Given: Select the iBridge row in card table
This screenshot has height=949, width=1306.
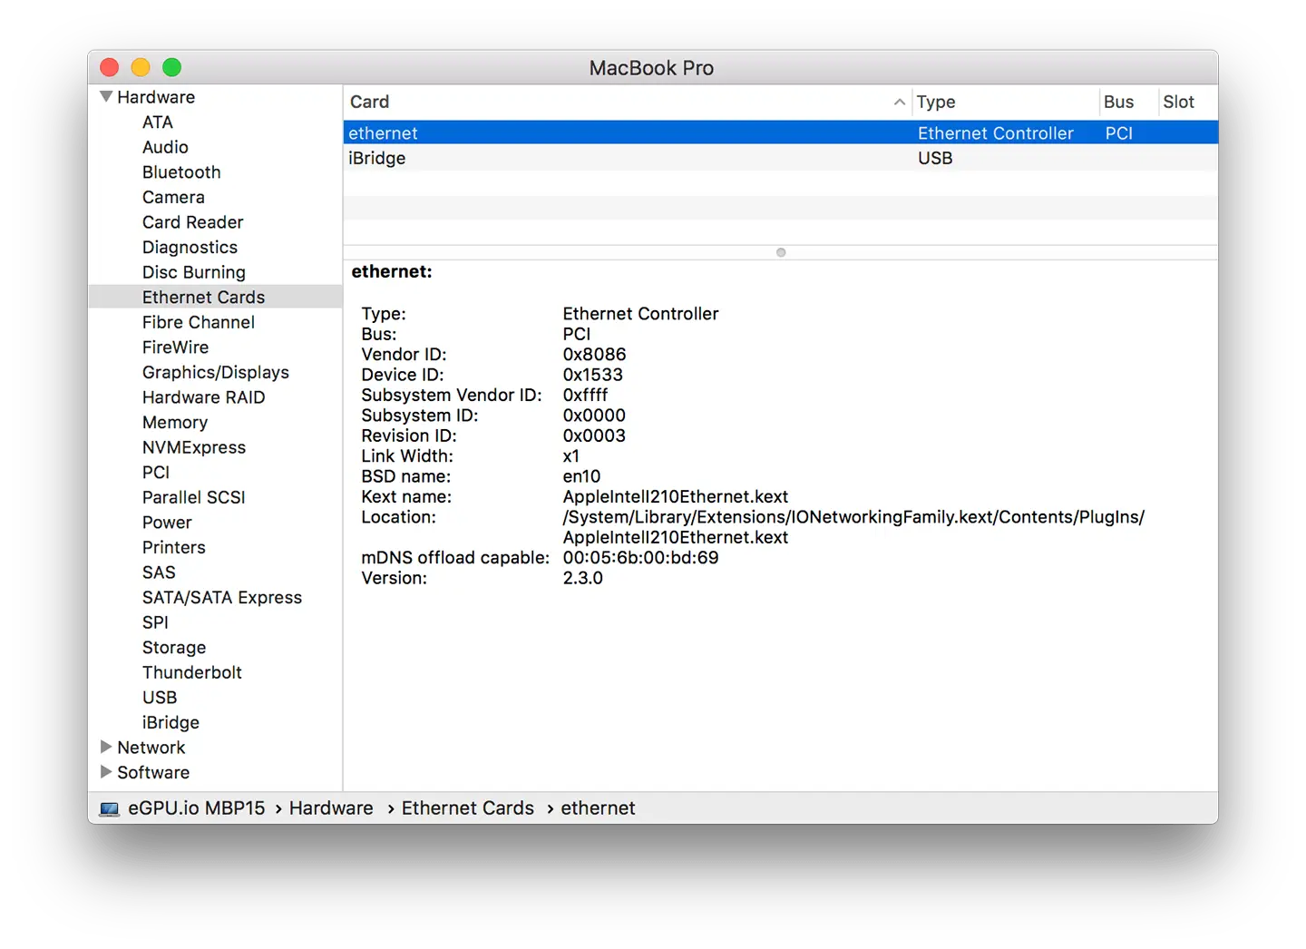Looking at the screenshot, I should [780, 158].
